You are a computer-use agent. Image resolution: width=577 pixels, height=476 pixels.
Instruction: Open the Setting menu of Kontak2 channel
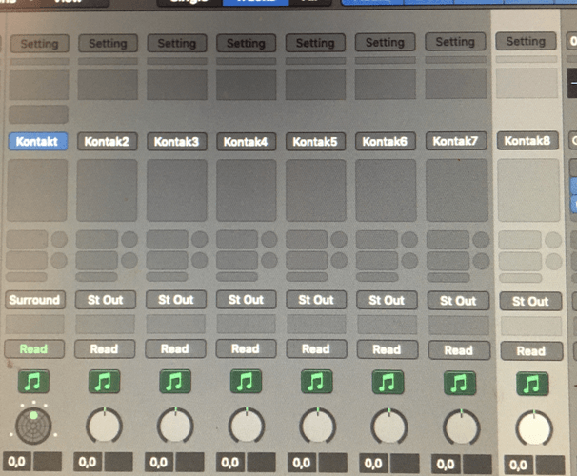click(x=109, y=44)
